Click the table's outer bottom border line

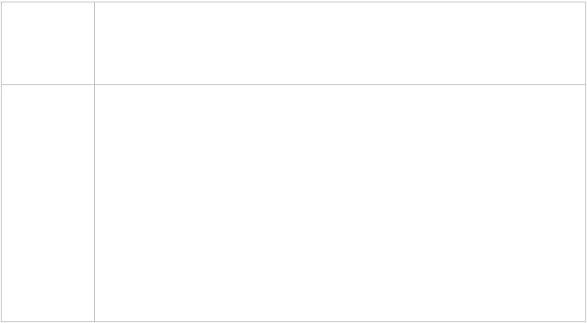pos(293,321)
